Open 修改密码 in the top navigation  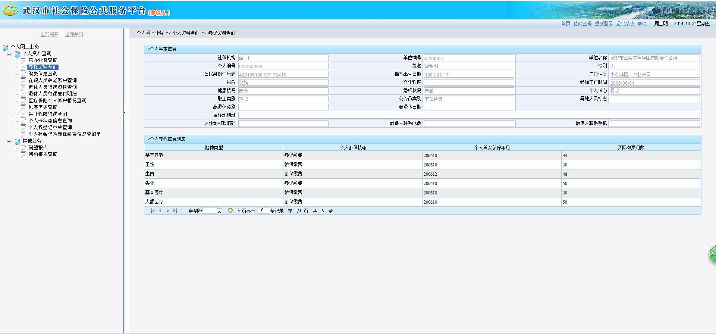pyautogui.click(x=582, y=24)
